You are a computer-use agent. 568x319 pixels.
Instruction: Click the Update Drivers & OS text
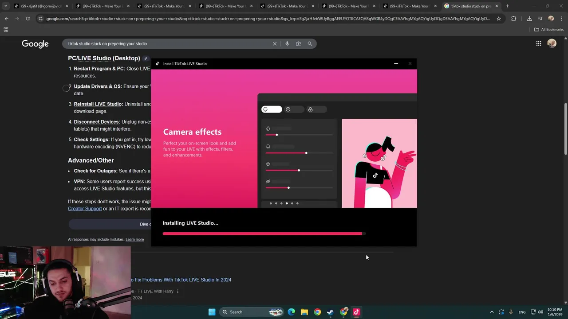98,86
